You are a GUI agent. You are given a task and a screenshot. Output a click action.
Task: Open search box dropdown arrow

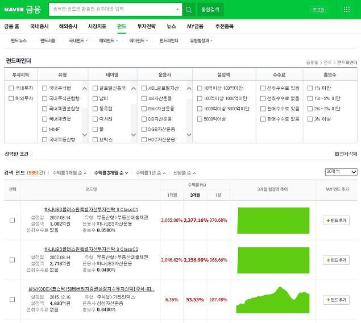click(177, 10)
